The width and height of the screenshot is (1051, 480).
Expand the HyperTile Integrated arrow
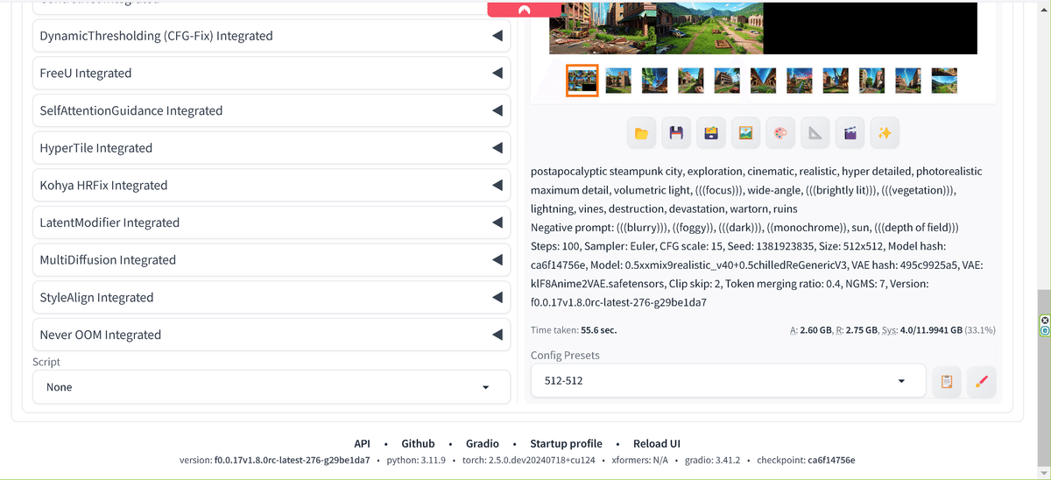(497, 148)
